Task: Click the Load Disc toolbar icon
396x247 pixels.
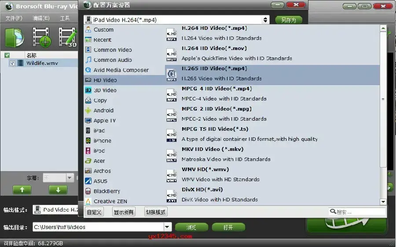Action: [x=15, y=38]
